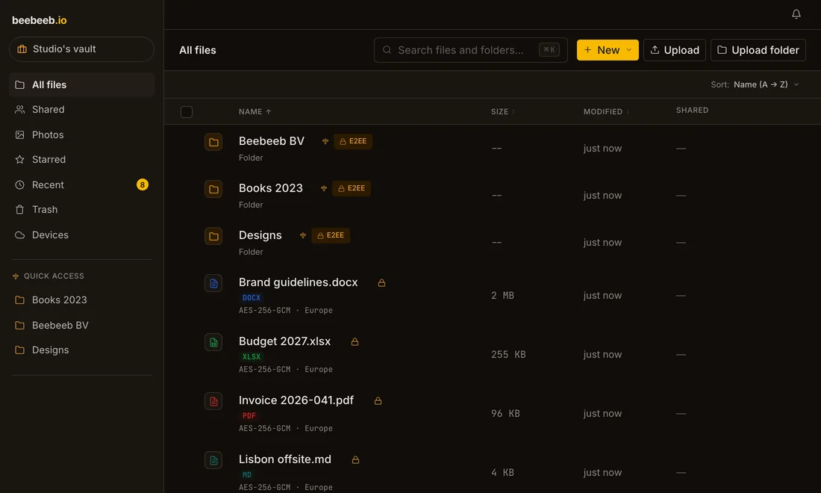
Task: Click the 255 KB size value
Action: (x=508, y=355)
